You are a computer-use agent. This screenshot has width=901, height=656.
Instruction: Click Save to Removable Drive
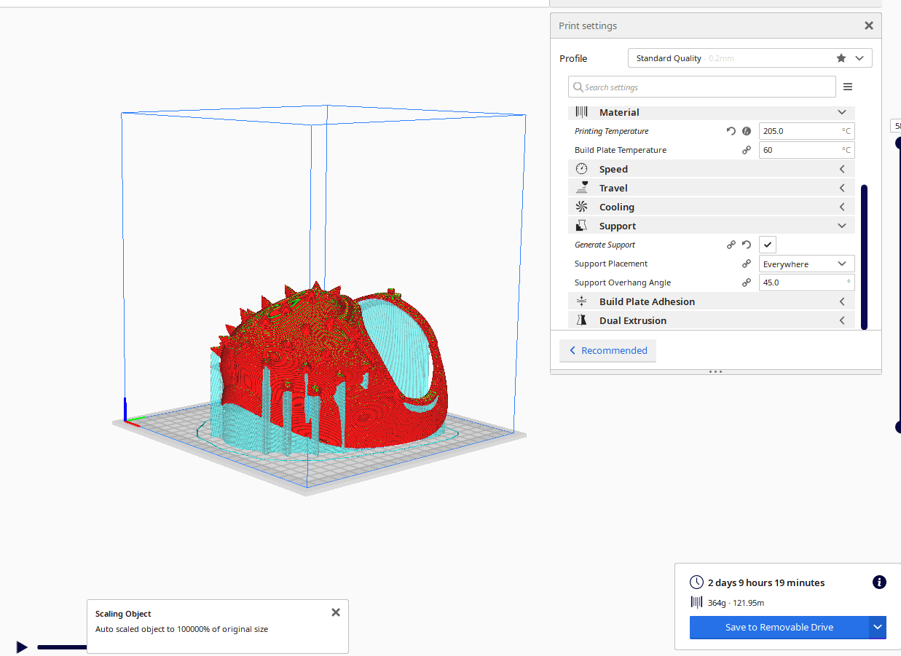[x=779, y=627]
